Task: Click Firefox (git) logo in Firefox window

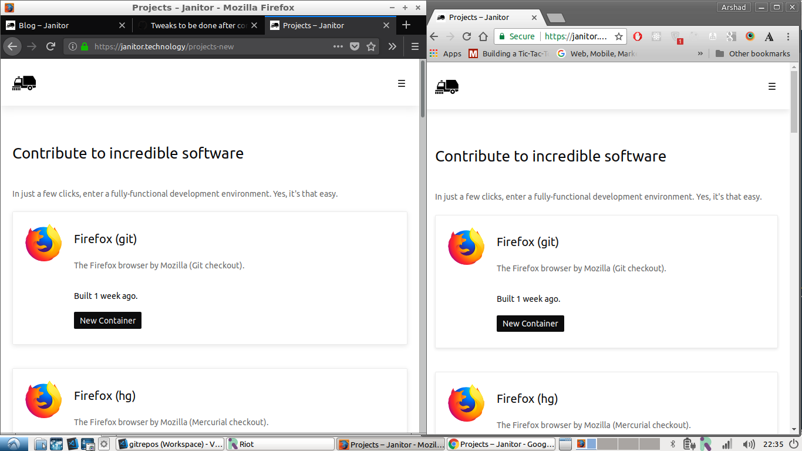Action: (43, 243)
